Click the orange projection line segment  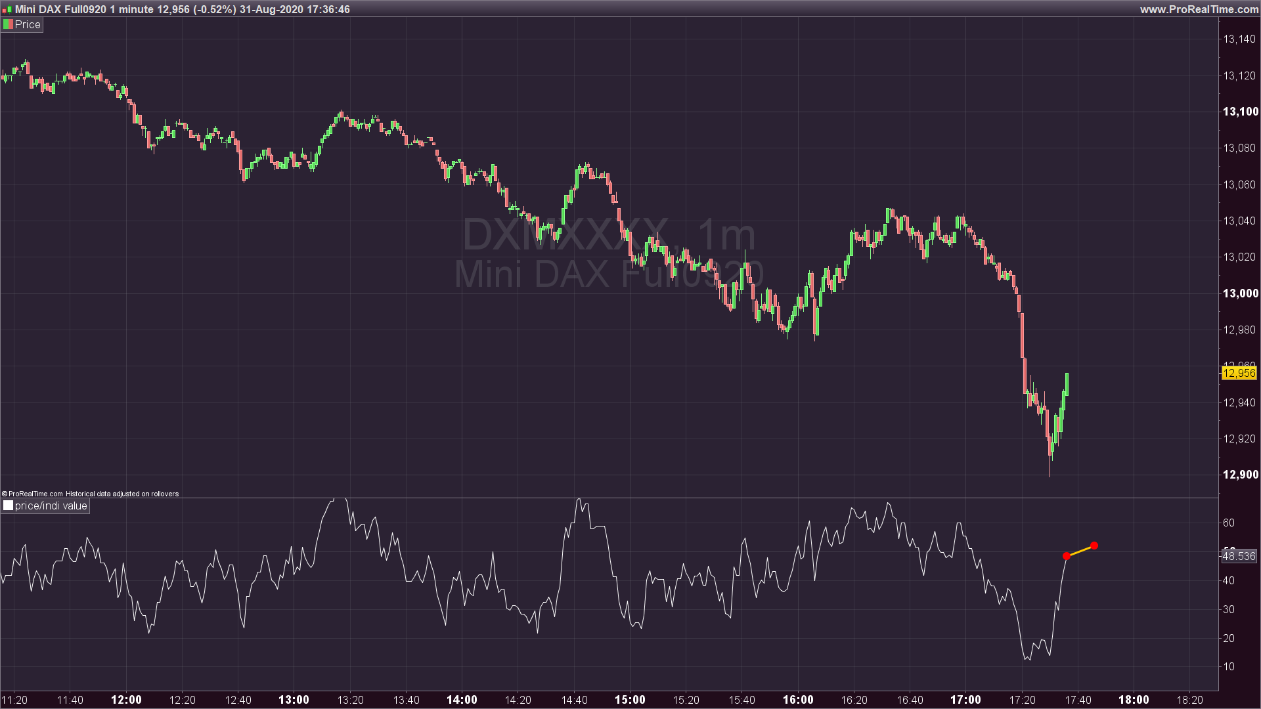pyautogui.click(x=1080, y=551)
